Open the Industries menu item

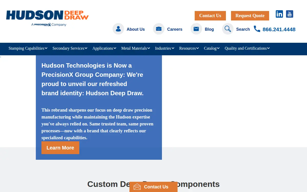tap(163, 48)
